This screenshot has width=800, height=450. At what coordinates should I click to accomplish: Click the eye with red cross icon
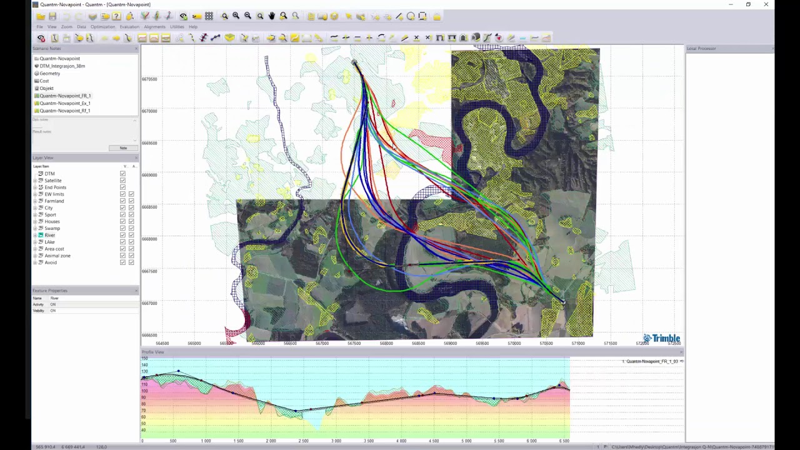pyautogui.click(x=41, y=38)
